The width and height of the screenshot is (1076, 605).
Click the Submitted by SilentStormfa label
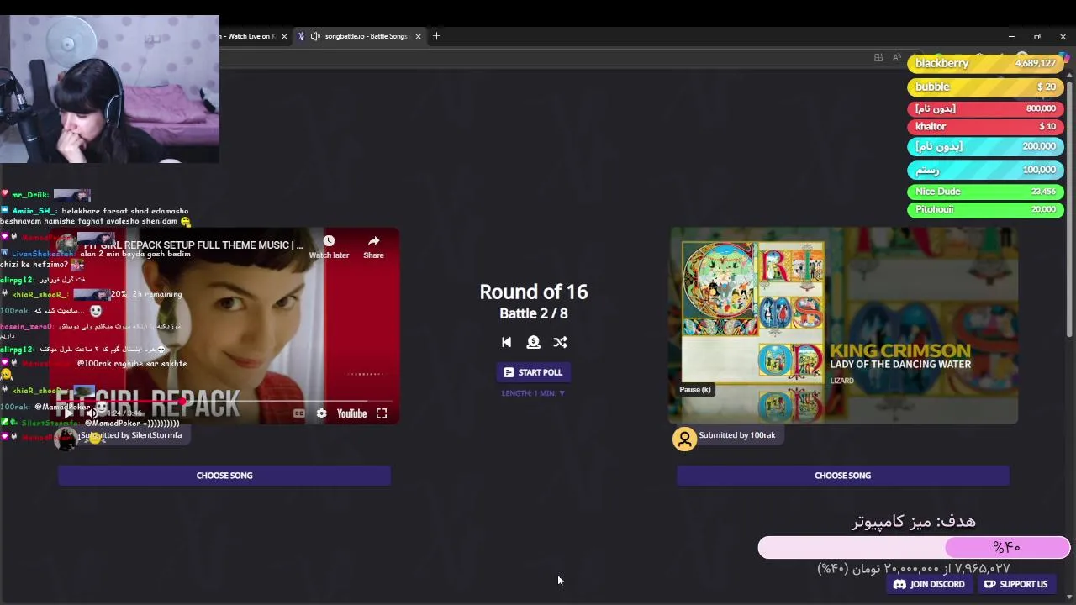point(131,435)
